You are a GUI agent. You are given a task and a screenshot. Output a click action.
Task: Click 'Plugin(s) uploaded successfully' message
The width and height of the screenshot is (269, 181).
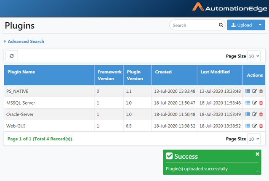197,169
